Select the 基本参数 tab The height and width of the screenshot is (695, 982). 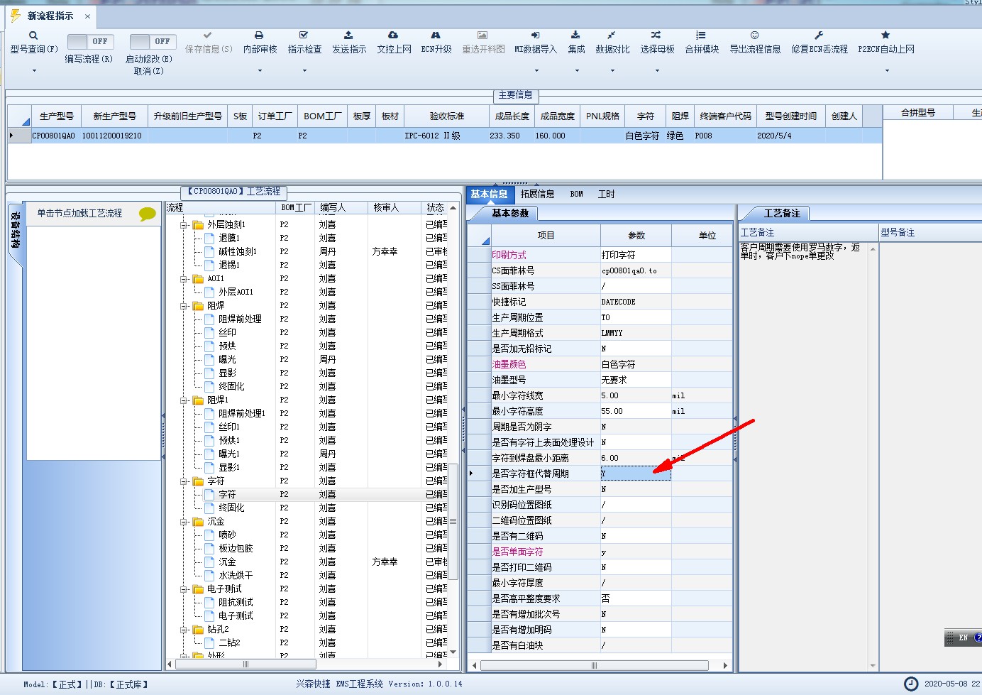point(510,213)
